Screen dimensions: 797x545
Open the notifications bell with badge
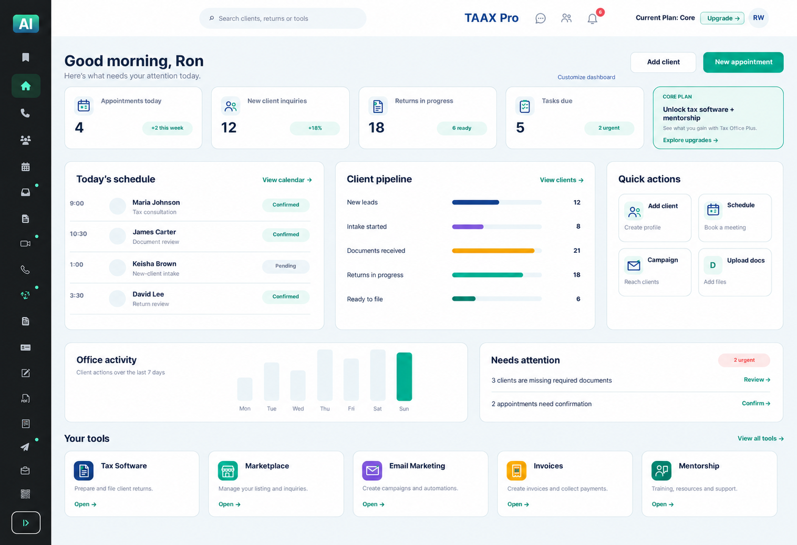coord(593,18)
